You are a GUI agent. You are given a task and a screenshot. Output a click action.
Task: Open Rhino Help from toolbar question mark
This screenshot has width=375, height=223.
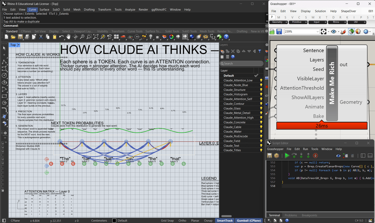(x=226, y=37)
